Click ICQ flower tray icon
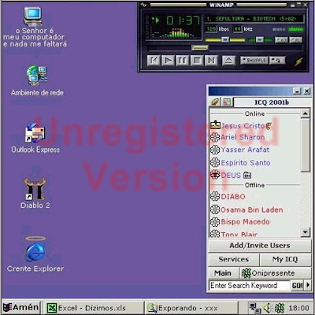 280,308
